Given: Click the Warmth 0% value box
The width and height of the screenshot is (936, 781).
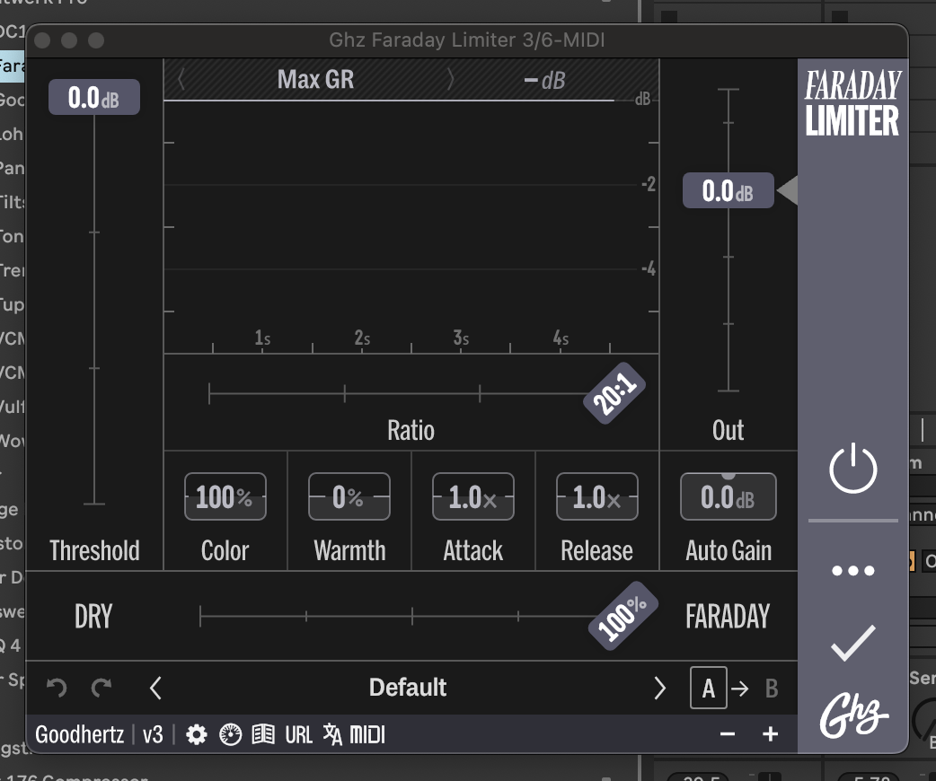Looking at the screenshot, I should click(x=349, y=496).
